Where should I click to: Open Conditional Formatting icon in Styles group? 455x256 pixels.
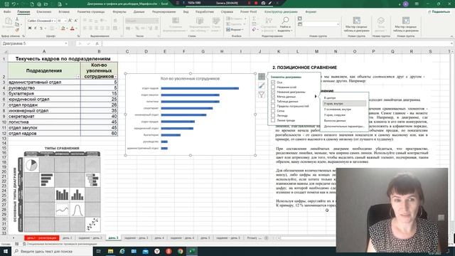[x=176, y=21]
